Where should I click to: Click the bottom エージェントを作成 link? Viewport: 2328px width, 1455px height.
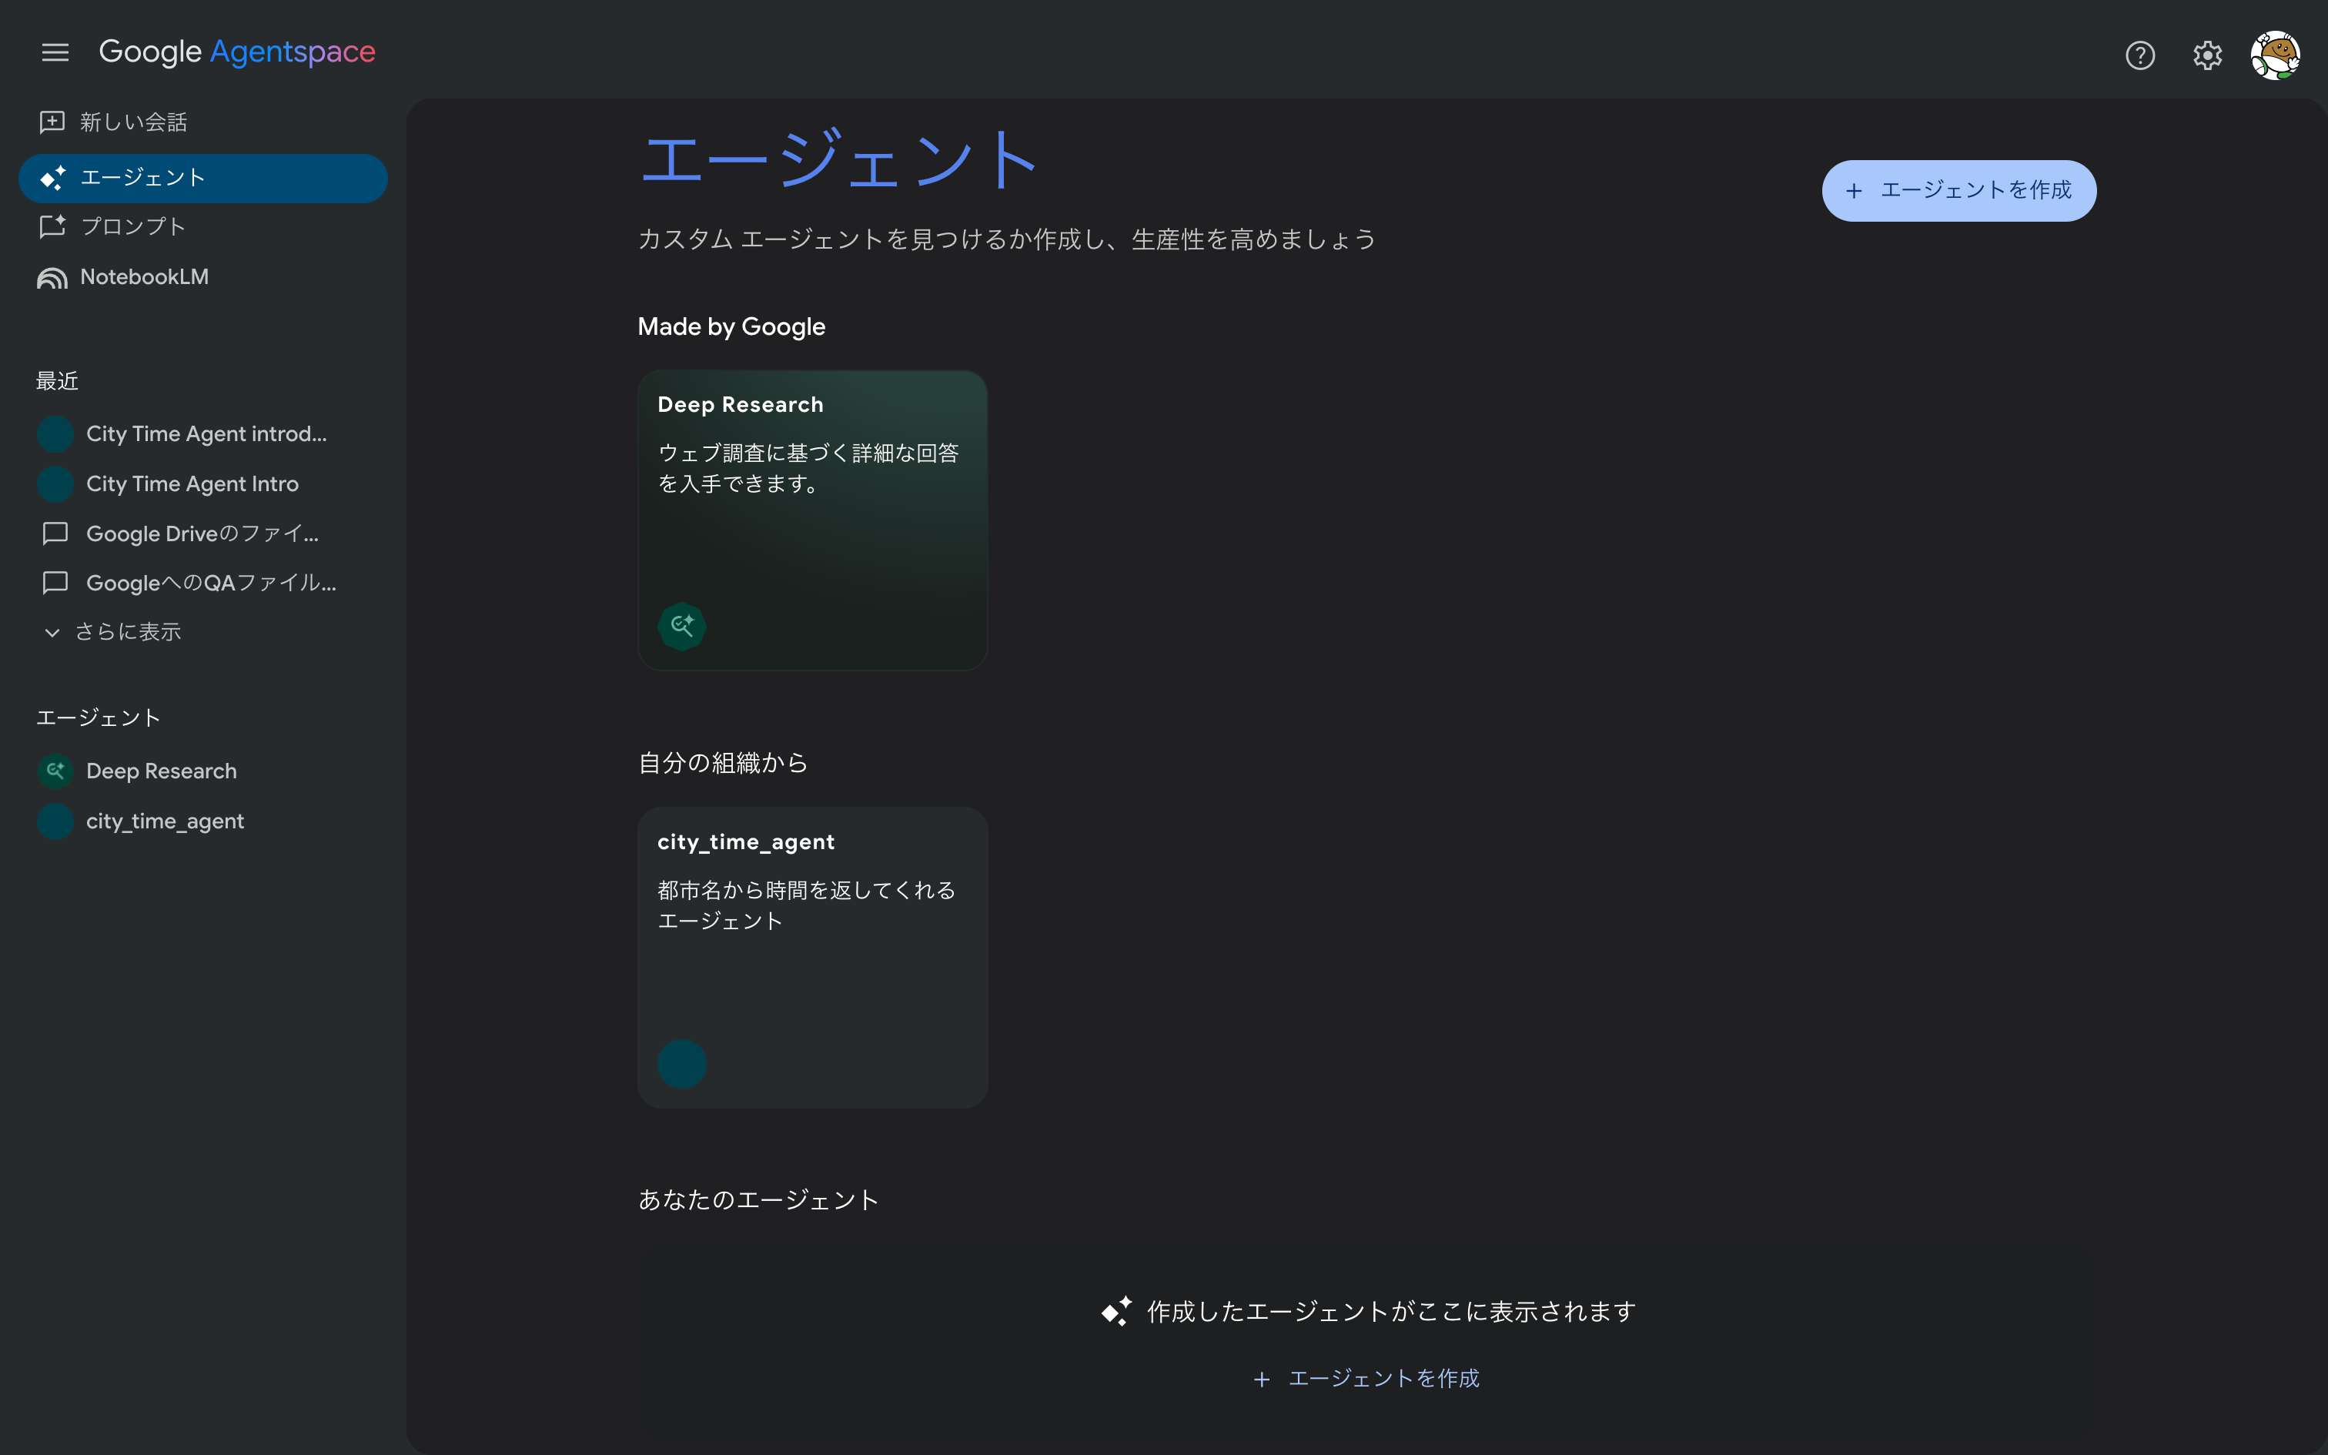[x=1366, y=1379]
